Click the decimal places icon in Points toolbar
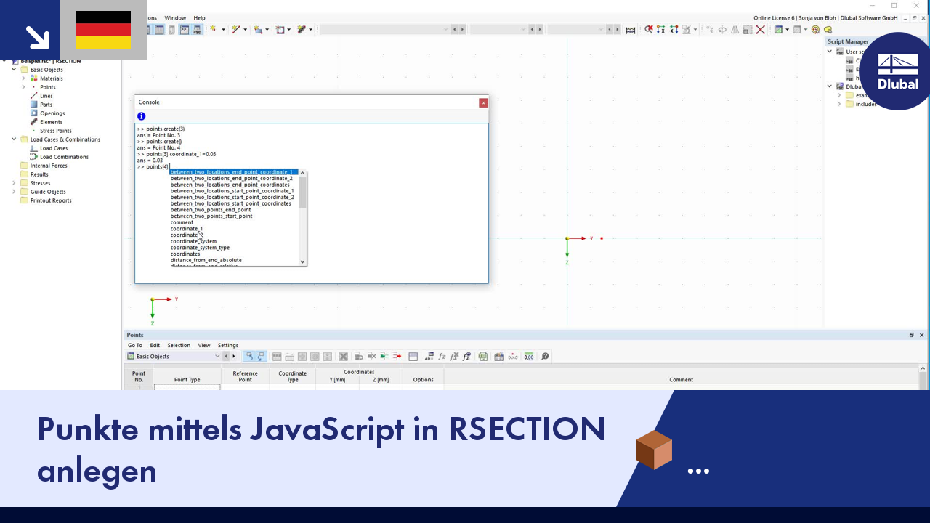930x523 pixels. tap(528, 356)
